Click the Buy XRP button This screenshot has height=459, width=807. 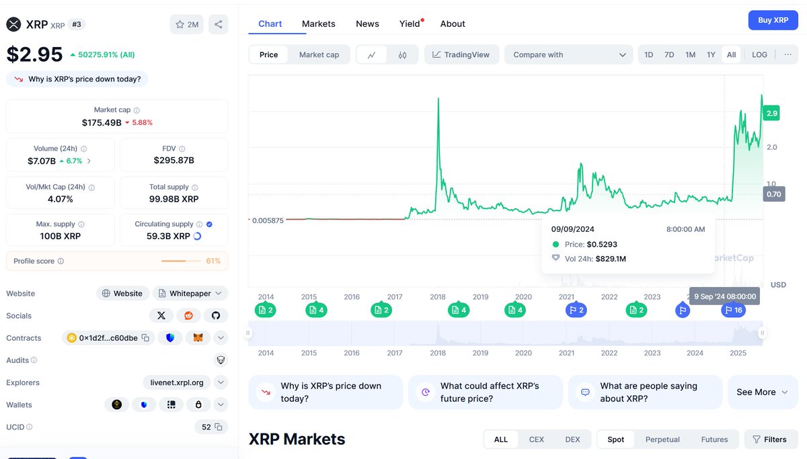click(773, 20)
